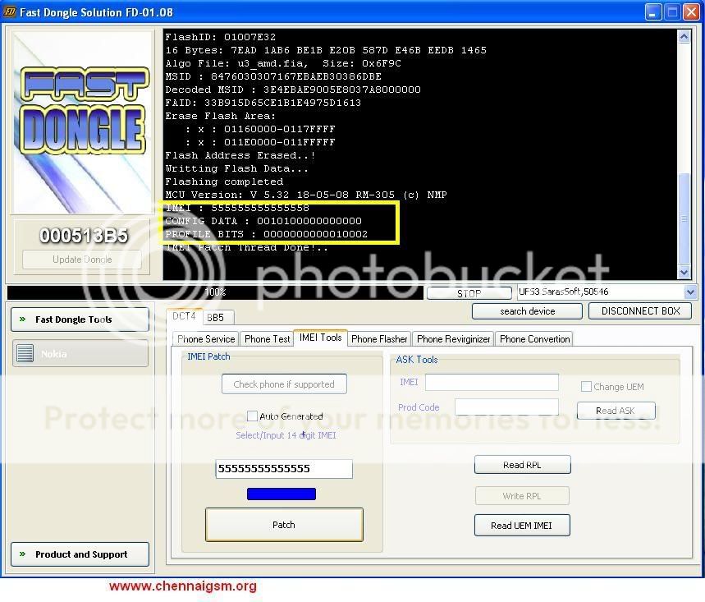This screenshot has height=602, width=705.
Task: Open Product and Support section
Action: tap(80, 554)
